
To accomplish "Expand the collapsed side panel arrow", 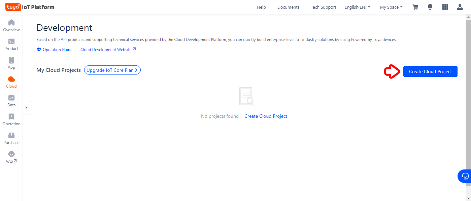I will click(x=27, y=108).
